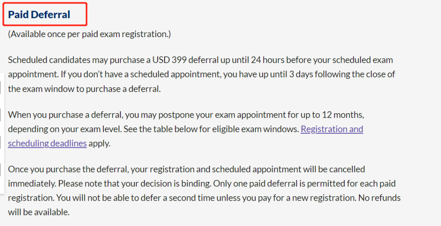Screen dimensions: 441x226
Task: Click the 'will be available.' last line
Action: tap(39, 212)
